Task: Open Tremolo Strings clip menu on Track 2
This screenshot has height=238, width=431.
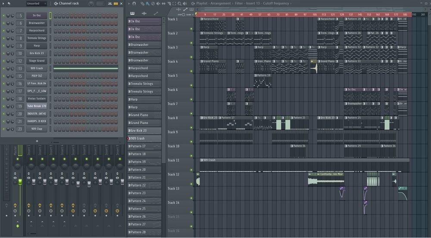Action: pos(201,33)
